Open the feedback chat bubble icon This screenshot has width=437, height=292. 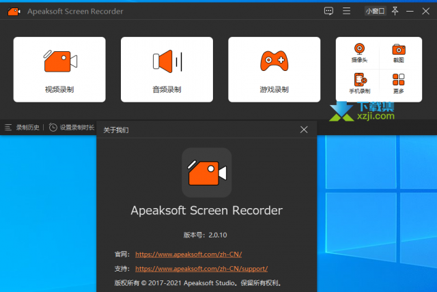click(328, 11)
